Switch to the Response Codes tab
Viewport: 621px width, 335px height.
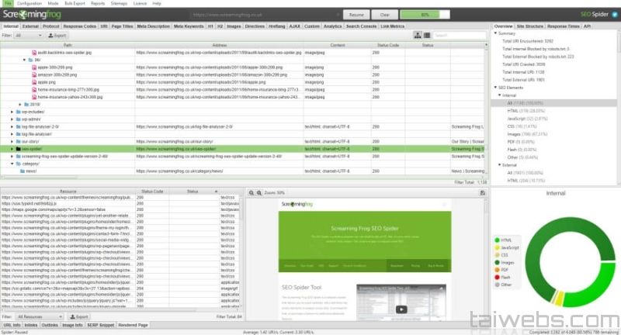[x=80, y=26]
